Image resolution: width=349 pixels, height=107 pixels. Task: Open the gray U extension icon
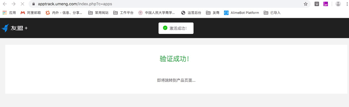(317, 4)
